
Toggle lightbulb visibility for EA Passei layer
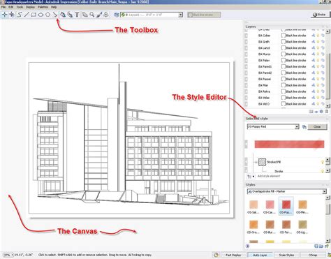click(318, 79)
